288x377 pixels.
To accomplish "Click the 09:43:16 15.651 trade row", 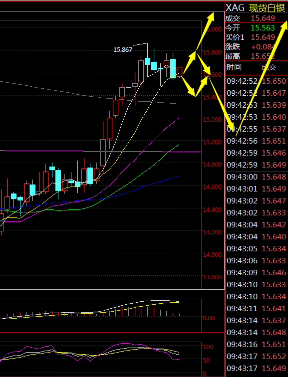I will coord(256,344).
